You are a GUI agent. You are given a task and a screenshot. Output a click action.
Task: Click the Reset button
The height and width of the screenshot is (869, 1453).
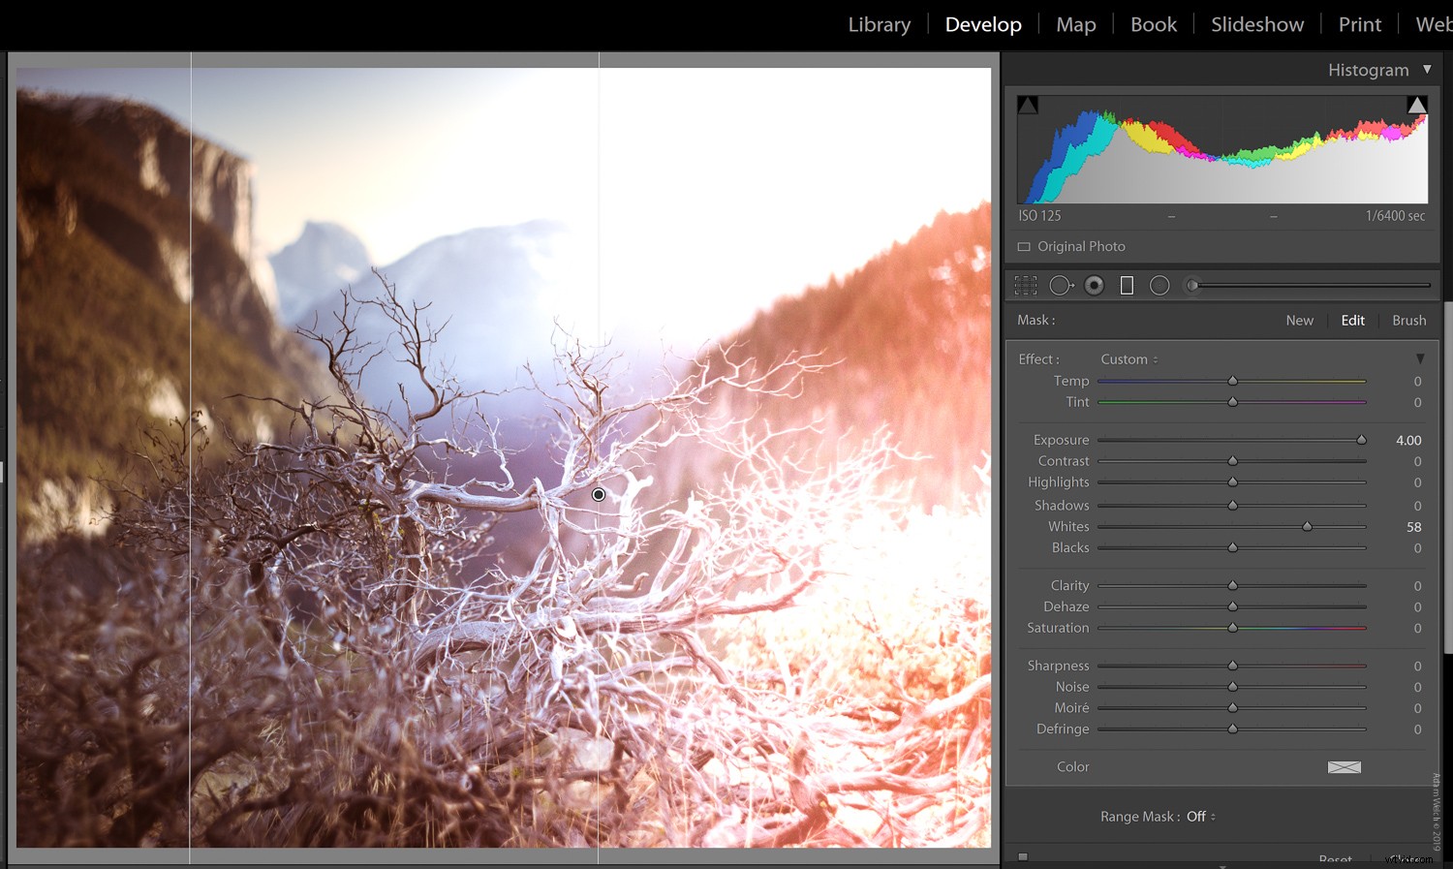click(x=1335, y=858)
